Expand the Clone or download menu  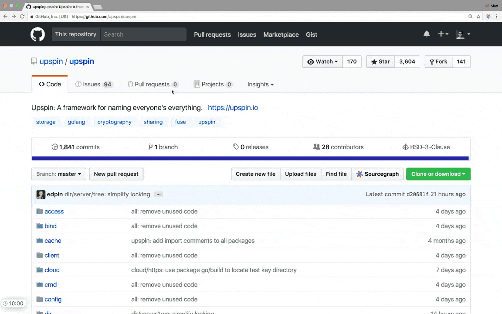438,174
